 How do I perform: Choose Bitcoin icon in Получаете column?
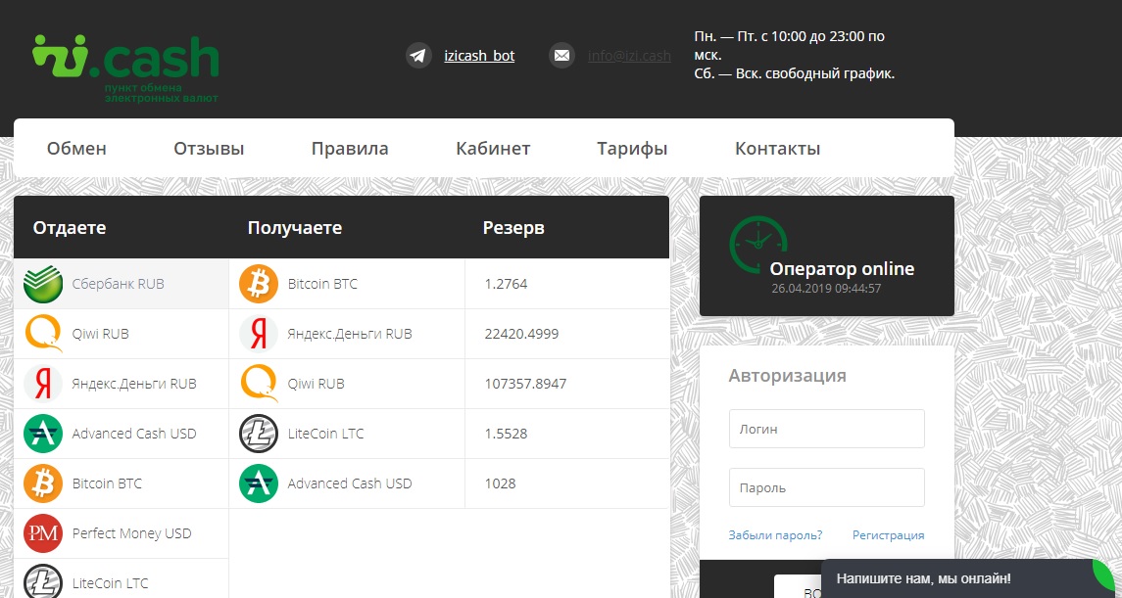(259, 284)
